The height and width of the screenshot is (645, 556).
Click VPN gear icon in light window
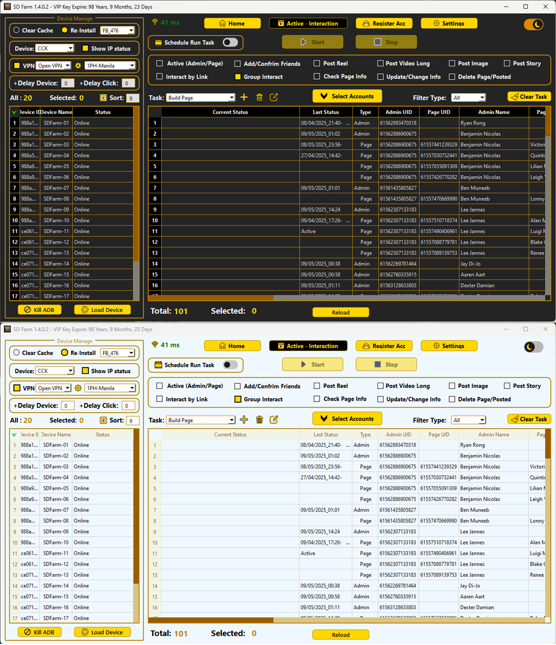coord(79,388)
